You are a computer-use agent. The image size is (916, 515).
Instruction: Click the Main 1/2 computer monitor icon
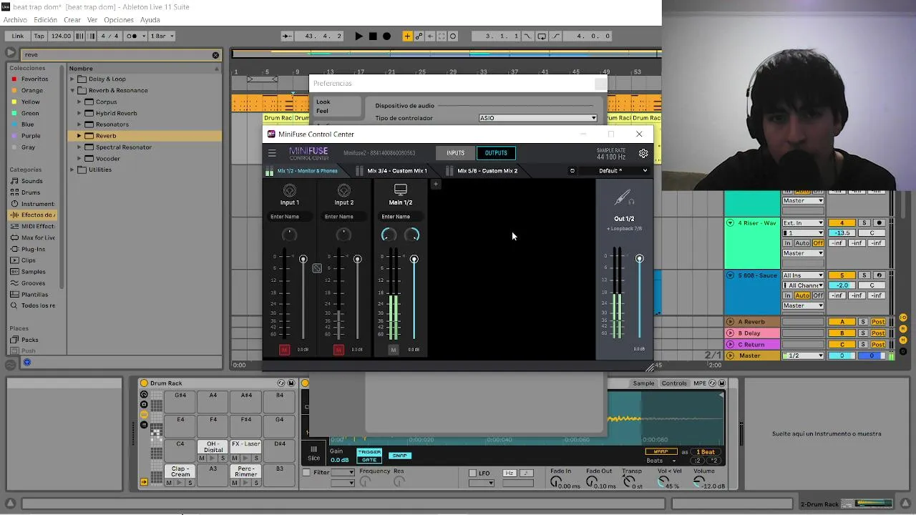401,190
